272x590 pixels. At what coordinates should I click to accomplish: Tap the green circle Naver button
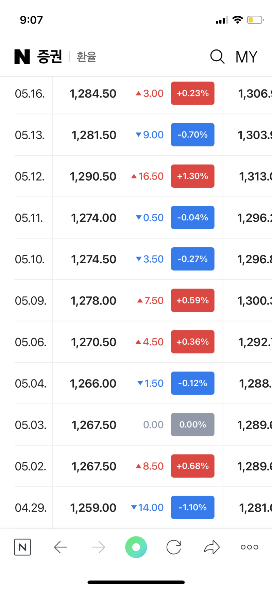136,547
